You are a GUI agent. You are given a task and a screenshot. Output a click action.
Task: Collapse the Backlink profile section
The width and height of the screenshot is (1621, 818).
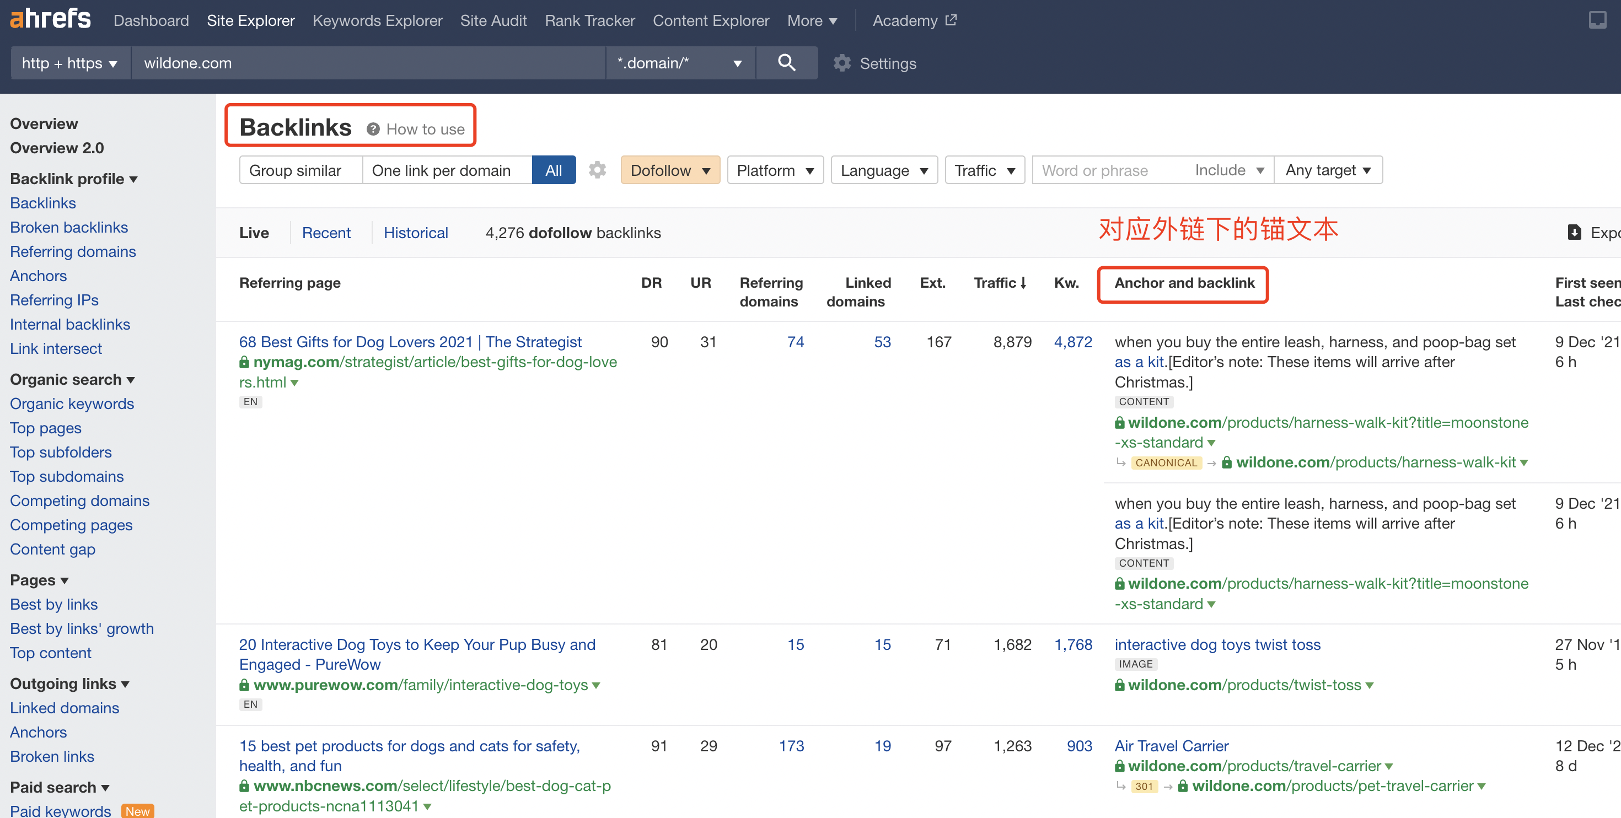click(74, 179)
